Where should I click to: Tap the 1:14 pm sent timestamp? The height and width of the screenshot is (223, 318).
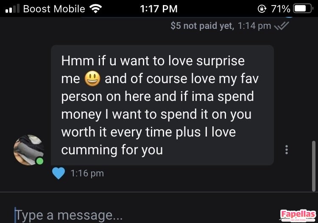tap(254, 26)
